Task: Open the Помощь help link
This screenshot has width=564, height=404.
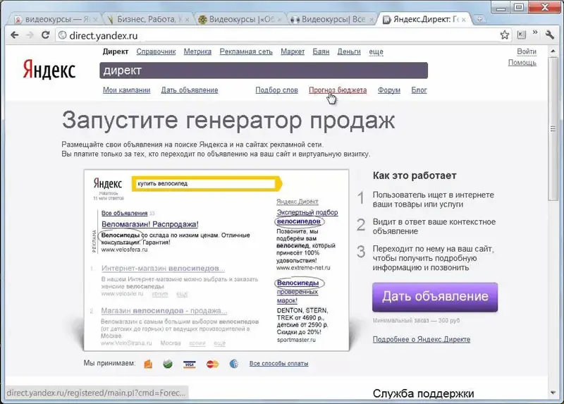Action: [522, 63]
